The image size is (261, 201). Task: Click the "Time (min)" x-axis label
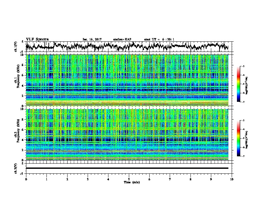tap(132, 182)
